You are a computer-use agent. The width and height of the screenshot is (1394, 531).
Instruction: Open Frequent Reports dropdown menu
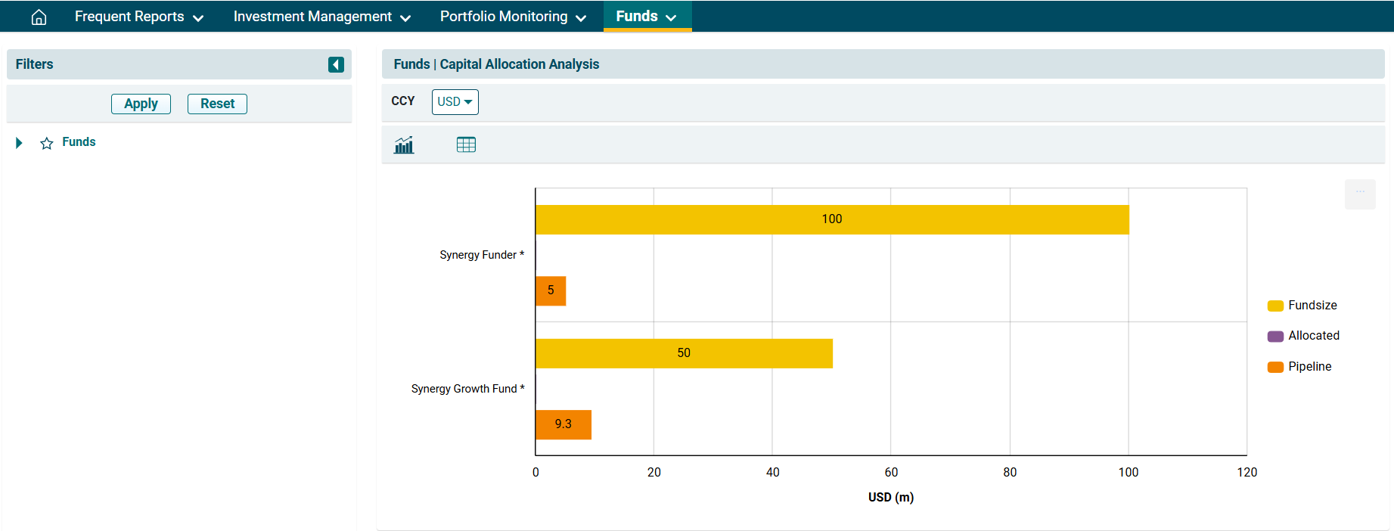138,17
